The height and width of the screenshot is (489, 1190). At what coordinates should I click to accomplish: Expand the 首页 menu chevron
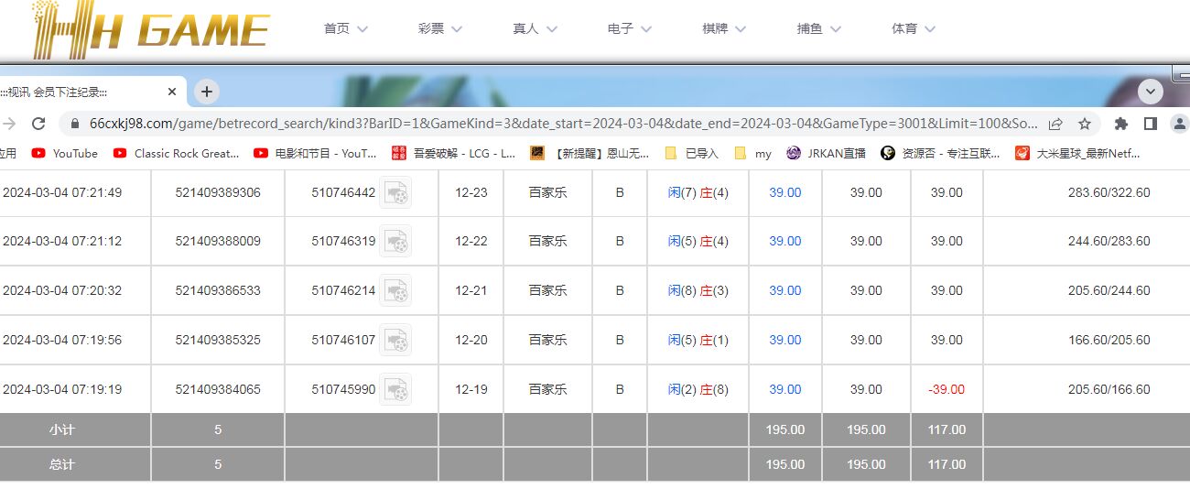click(x=362, y=29)
